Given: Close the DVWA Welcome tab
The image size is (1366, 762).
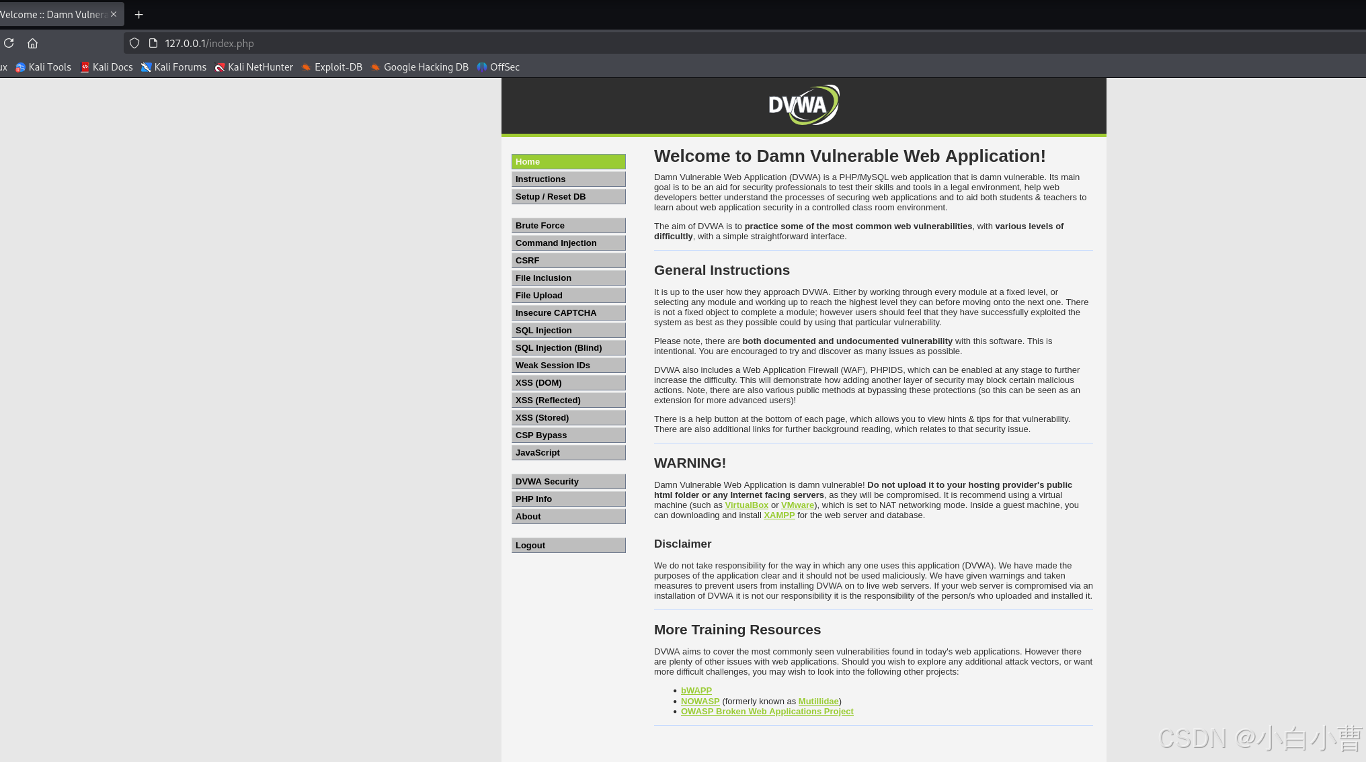Looking at the screenshot, I should (x=114, y=14).
